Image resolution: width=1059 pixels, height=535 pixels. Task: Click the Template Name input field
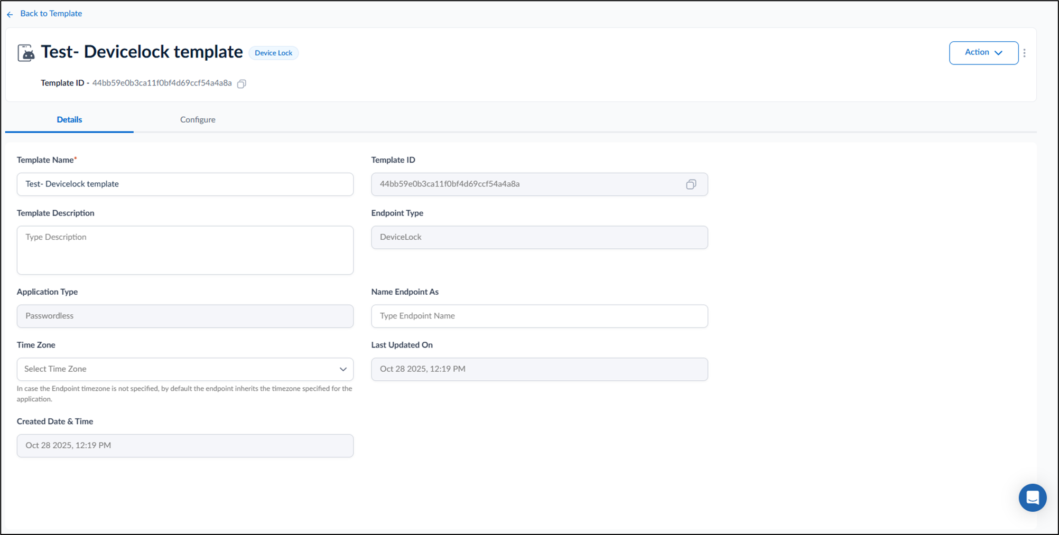(x=185, y=184)
